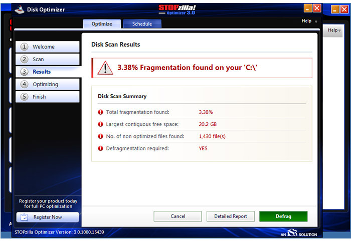Viewport: 351px width, 241px height.
Task: Go to step 5 Finish
Action: 48,97
